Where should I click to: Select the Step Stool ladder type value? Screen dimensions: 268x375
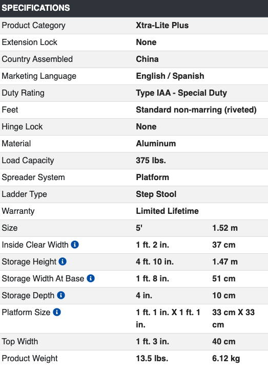point(156,194)
